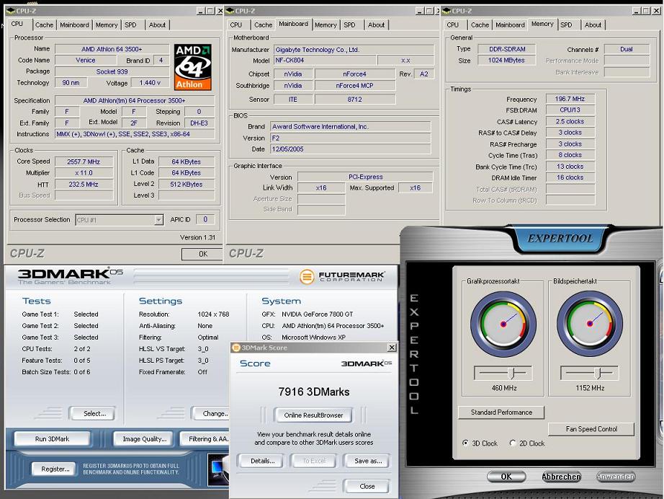Close the score dialog via Close button
Viewport: 664px width, 499px height.
click(x=367, y=486)
